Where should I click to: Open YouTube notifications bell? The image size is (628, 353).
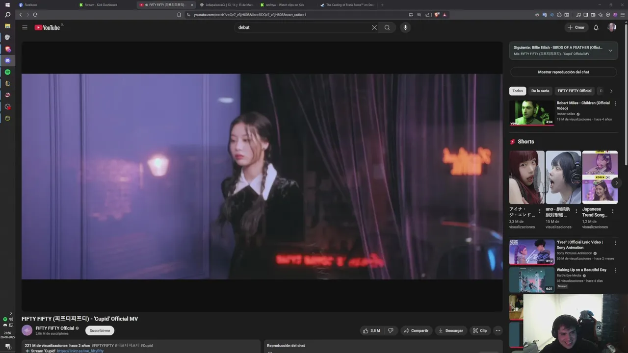coord(596,27)
